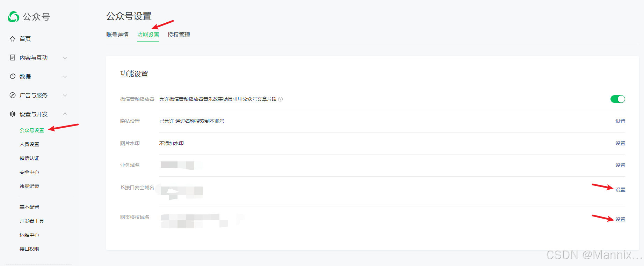Click 设置 link for 网页授权域名 row
Viewport: 644px width, 266px height.
620,219
